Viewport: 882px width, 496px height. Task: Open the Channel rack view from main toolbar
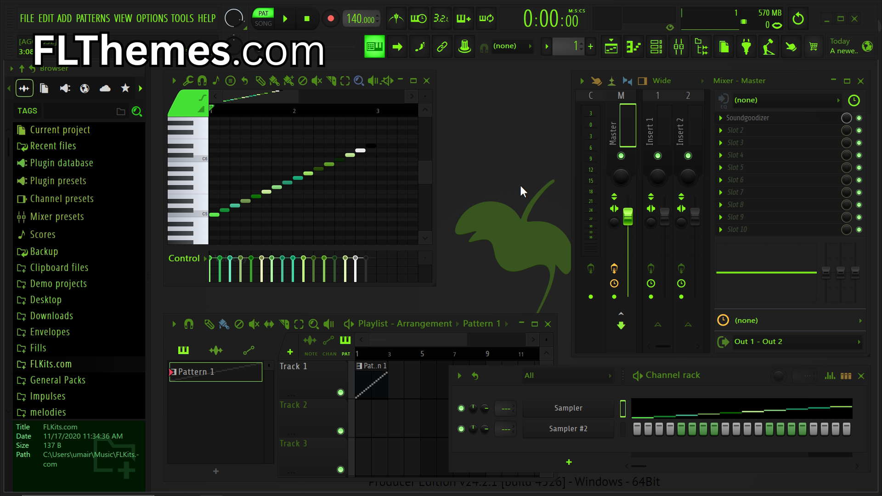pyautogui.click(x=656, y=46)
